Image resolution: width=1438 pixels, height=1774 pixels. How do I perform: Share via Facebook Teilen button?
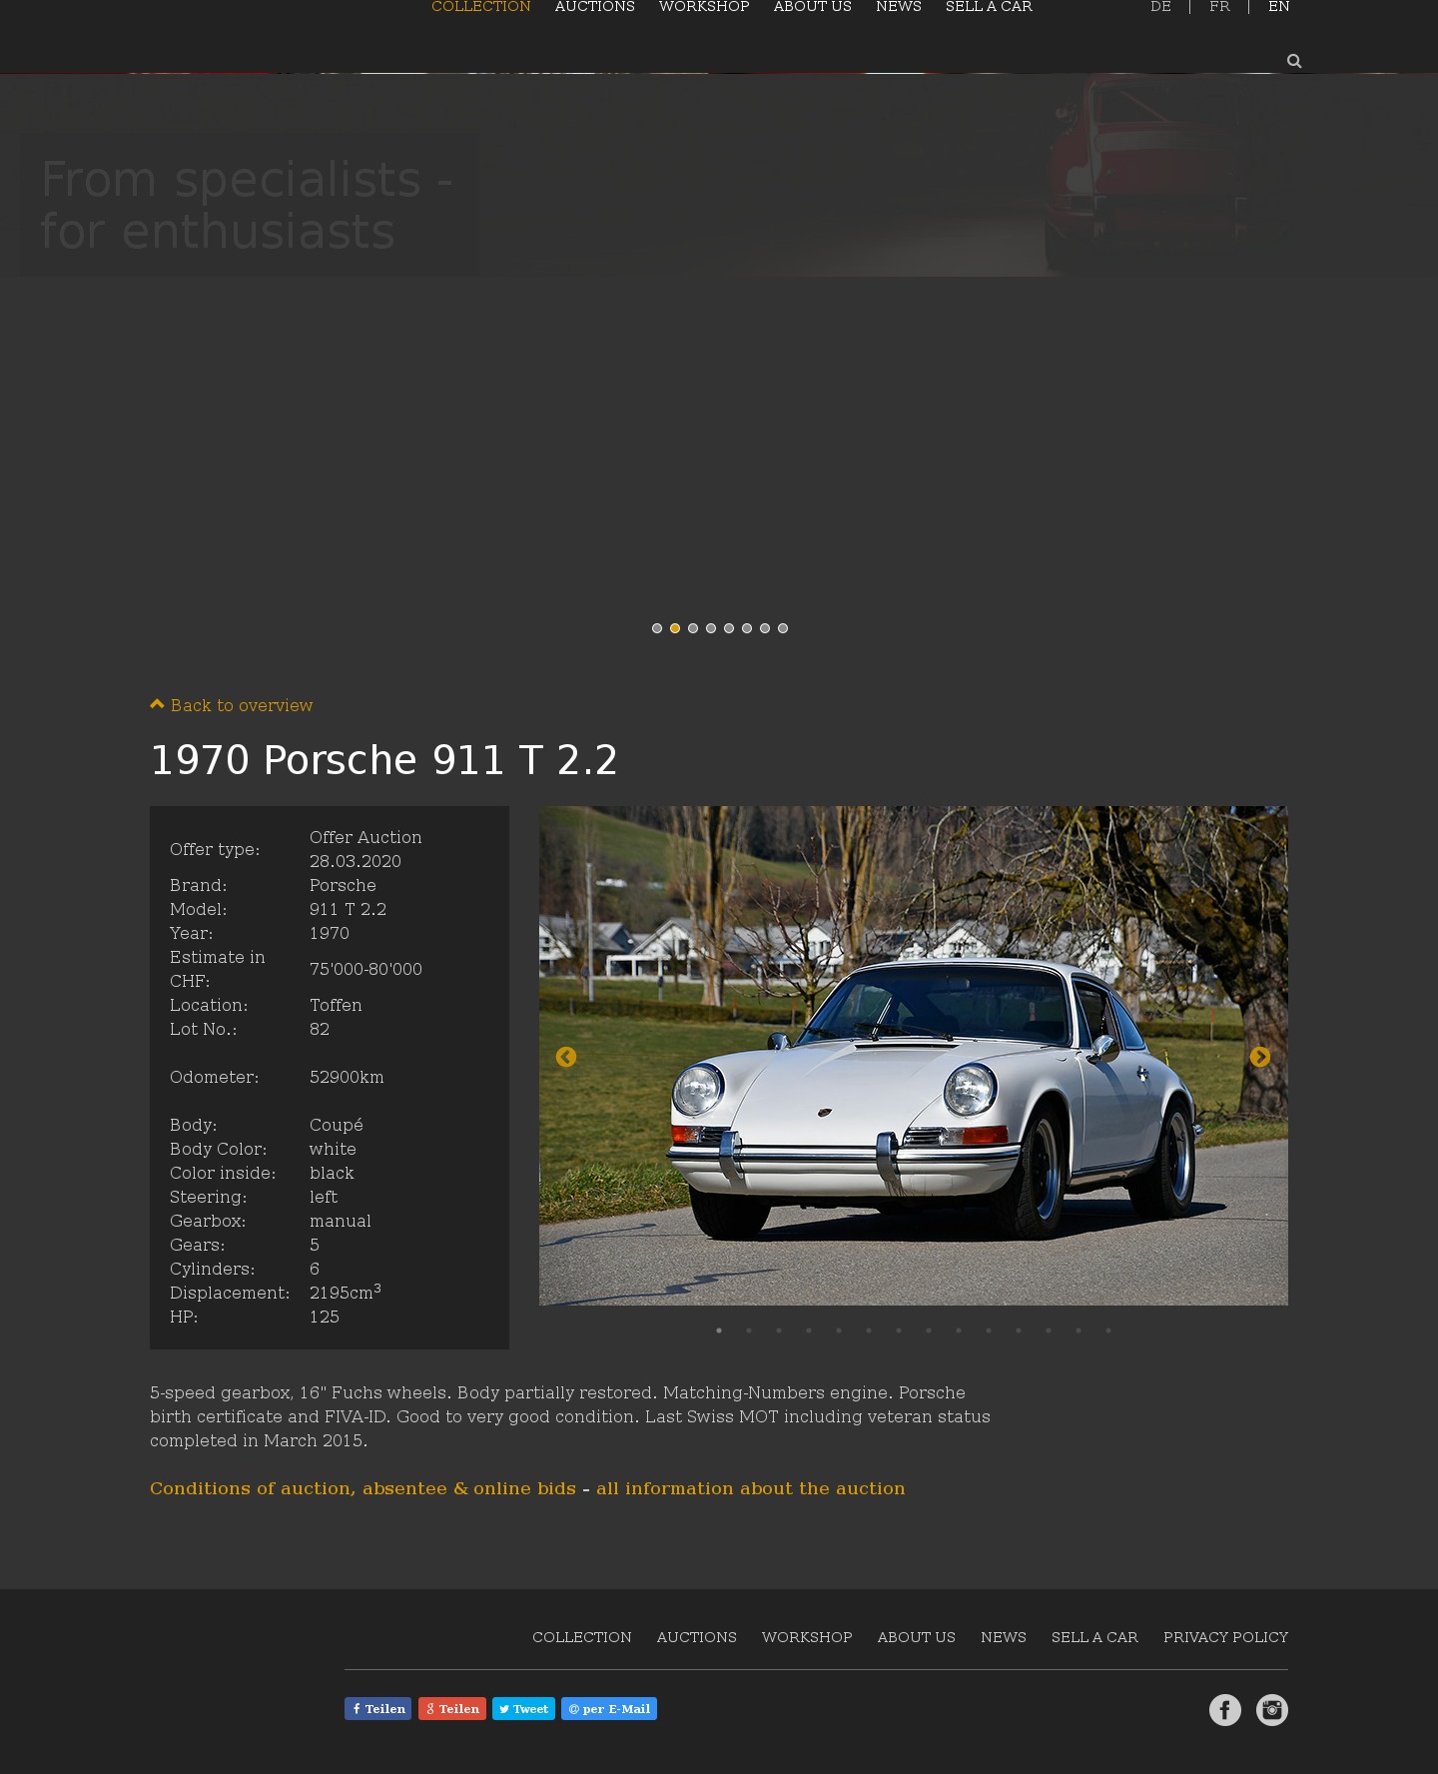377,1709
